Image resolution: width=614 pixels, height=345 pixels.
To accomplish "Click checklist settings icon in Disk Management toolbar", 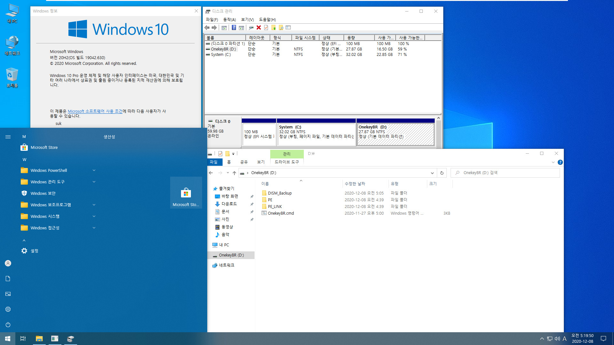I will (x=288, y=28).
